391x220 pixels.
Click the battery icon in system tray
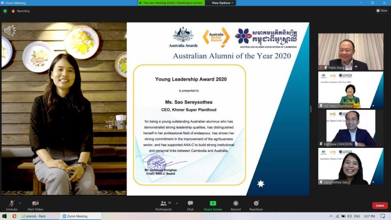(x=343, y=216)
